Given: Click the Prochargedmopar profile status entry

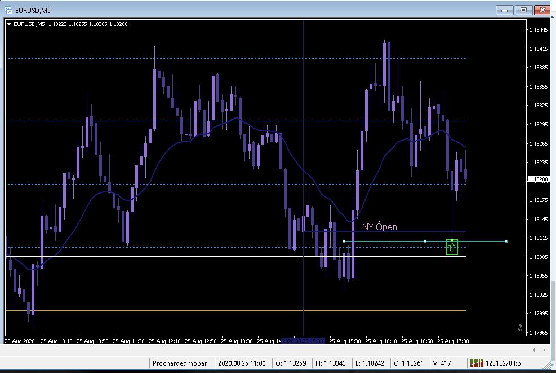Looking at the screenshot, I should click(x=180, y=363).
